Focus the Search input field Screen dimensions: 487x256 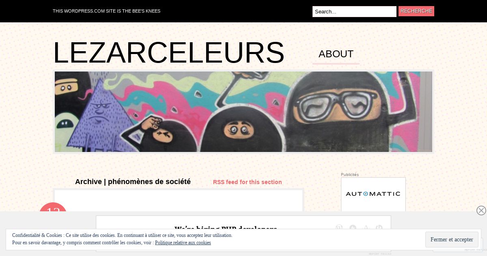[354, 11]
